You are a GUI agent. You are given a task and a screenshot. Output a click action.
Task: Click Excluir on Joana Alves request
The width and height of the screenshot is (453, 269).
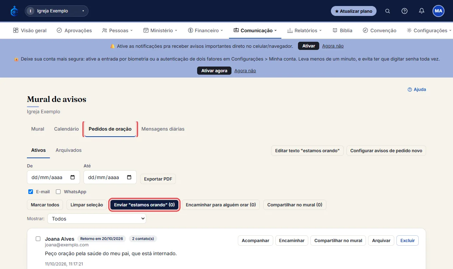click(x=408, y=240)
